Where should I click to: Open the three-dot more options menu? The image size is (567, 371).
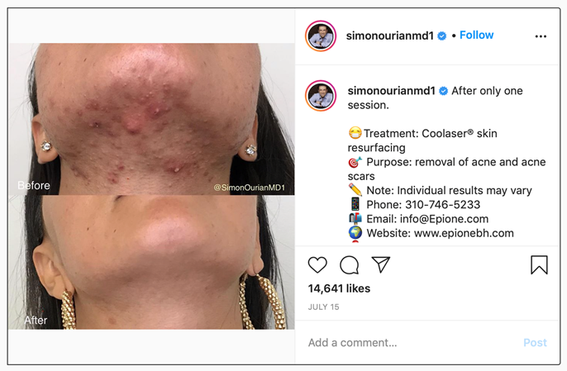click(x=541, y=36)
